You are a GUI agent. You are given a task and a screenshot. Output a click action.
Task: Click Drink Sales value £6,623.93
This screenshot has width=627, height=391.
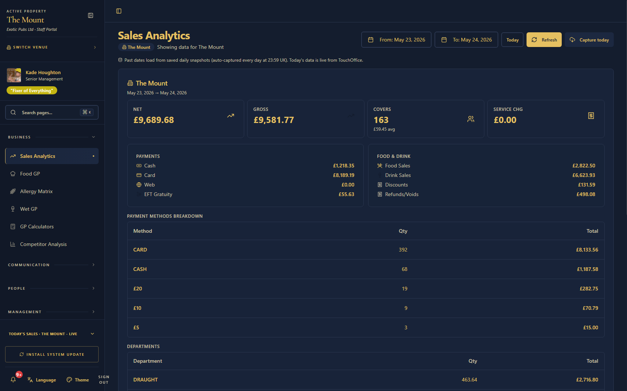click(584, 175)
